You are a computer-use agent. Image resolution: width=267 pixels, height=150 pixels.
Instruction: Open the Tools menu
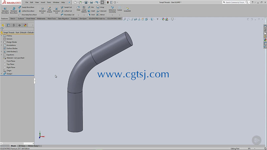point(49,2)
